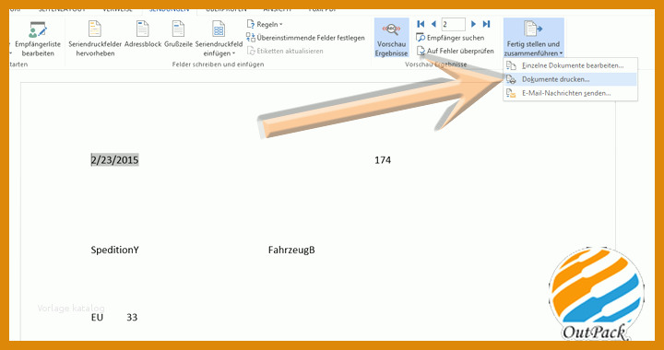Open Seriendruckfeld einfügen dropdown arrow

point(233,53)
